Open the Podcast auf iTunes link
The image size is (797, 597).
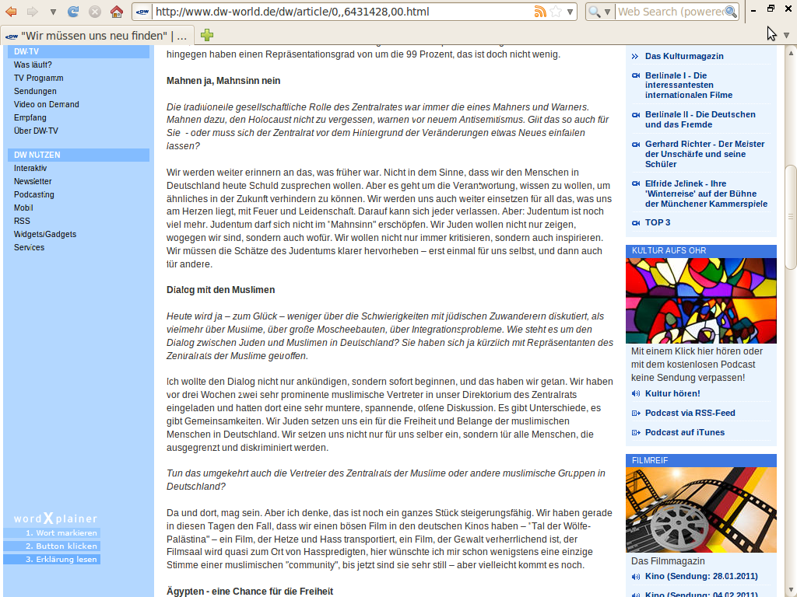point(685,432)
